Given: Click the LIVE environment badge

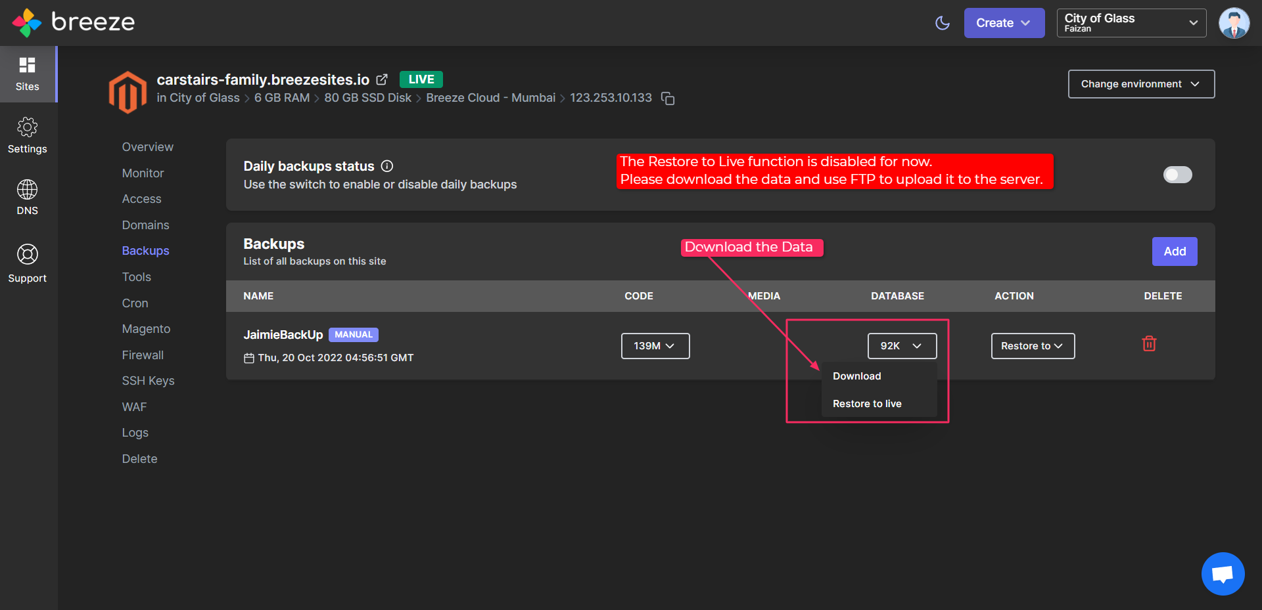Looking at the screenshot, I should (421, 79).
